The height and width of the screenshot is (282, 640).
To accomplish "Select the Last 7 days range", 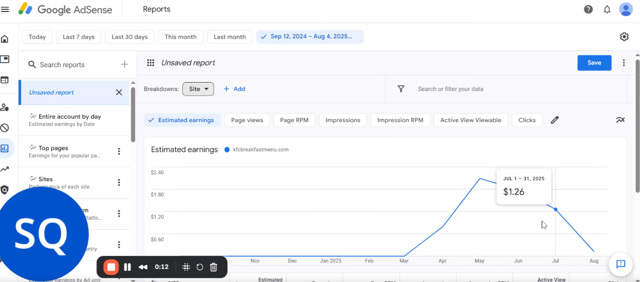I will pos(78,37).
